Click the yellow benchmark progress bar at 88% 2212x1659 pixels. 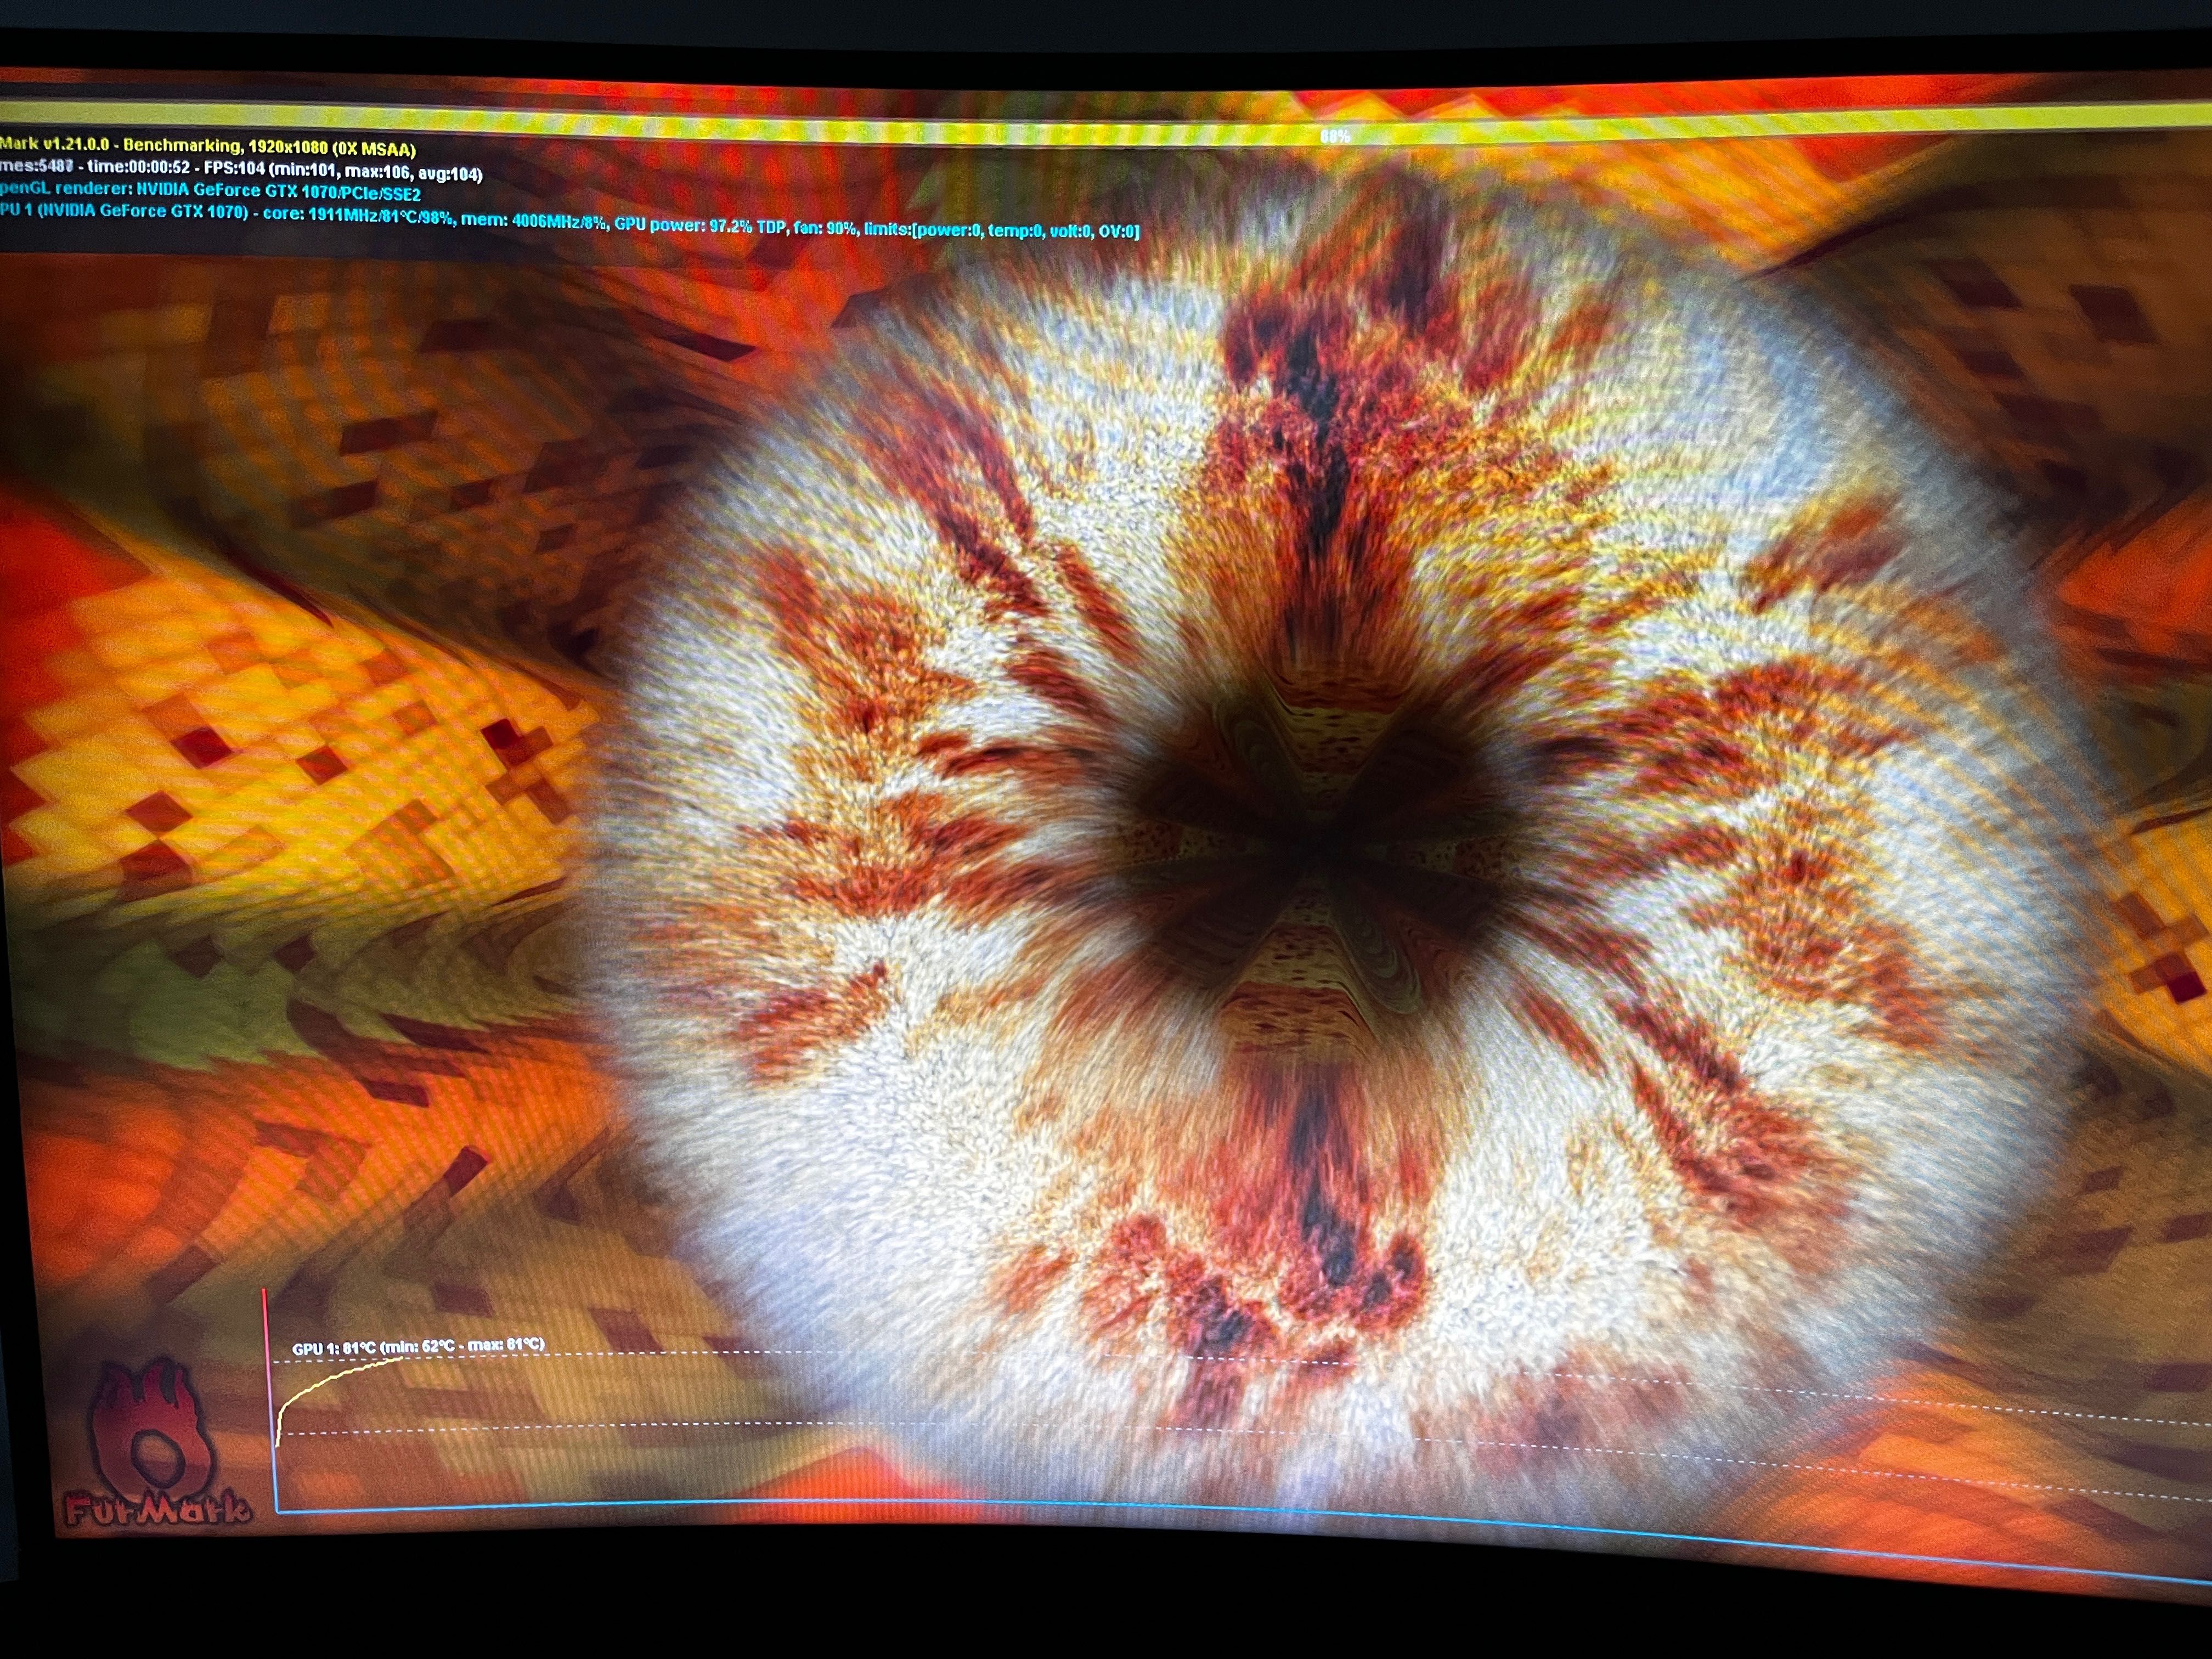click(1106, 132)
